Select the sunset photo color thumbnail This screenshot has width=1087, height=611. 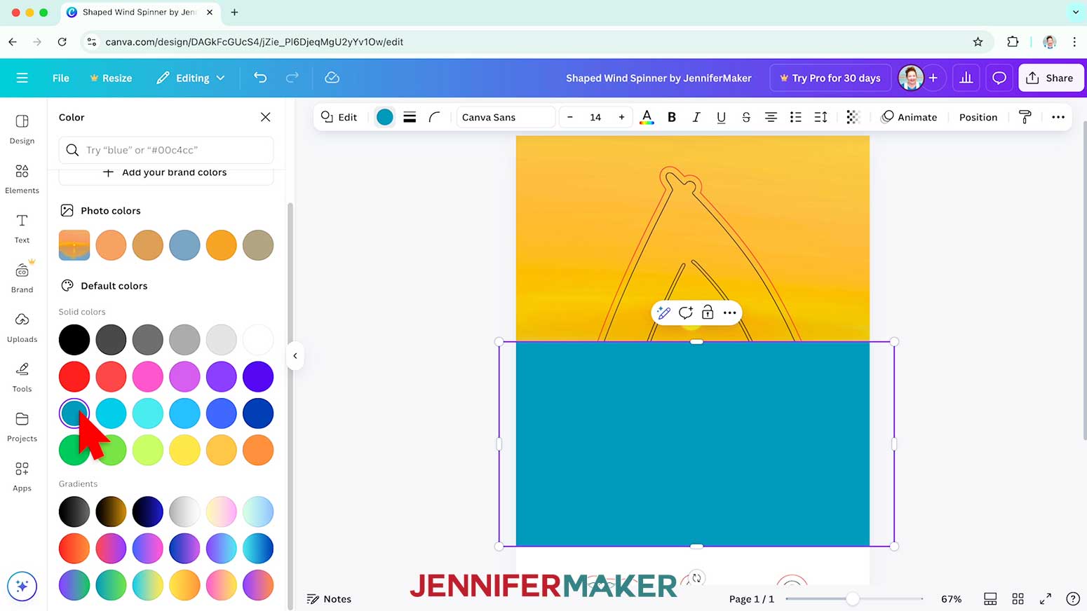[x=74, y=245]
